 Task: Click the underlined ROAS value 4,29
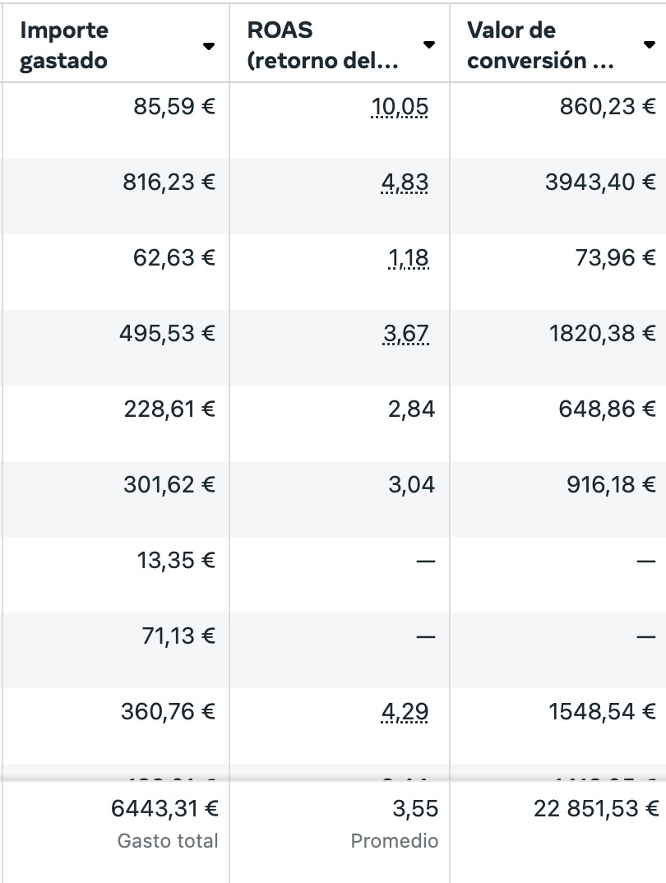405,711
